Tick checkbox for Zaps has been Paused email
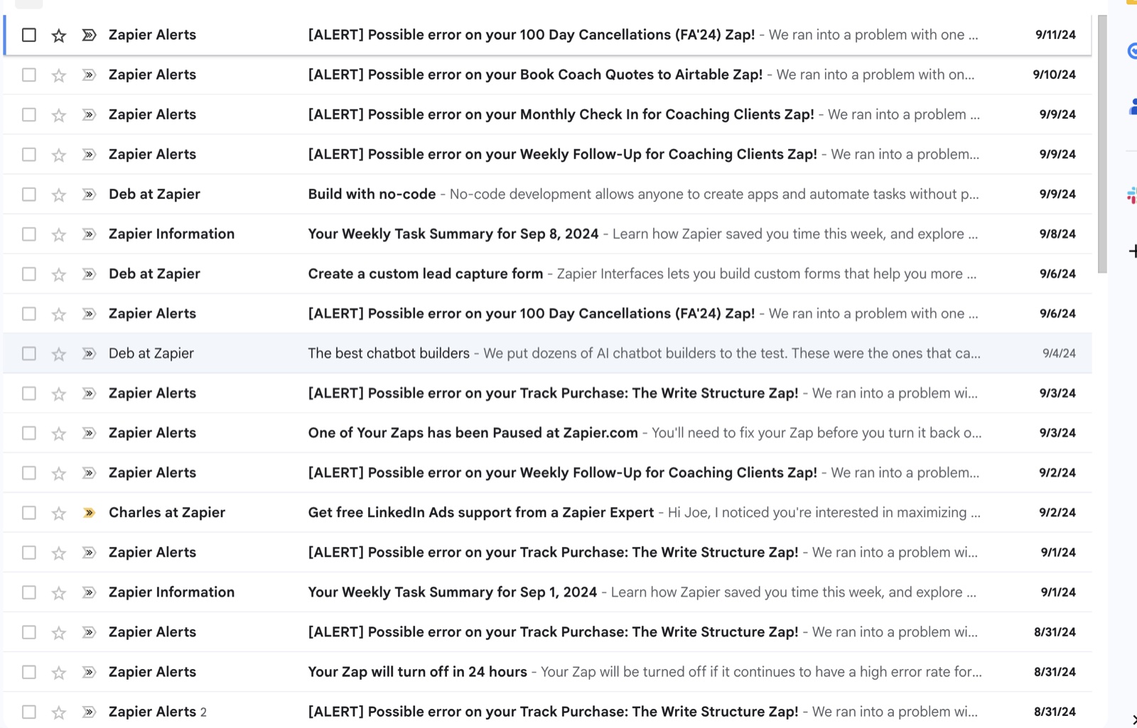 click(x=29, y=433)
